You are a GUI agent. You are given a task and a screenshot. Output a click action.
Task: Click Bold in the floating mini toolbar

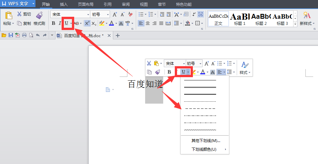coord(169,72)
